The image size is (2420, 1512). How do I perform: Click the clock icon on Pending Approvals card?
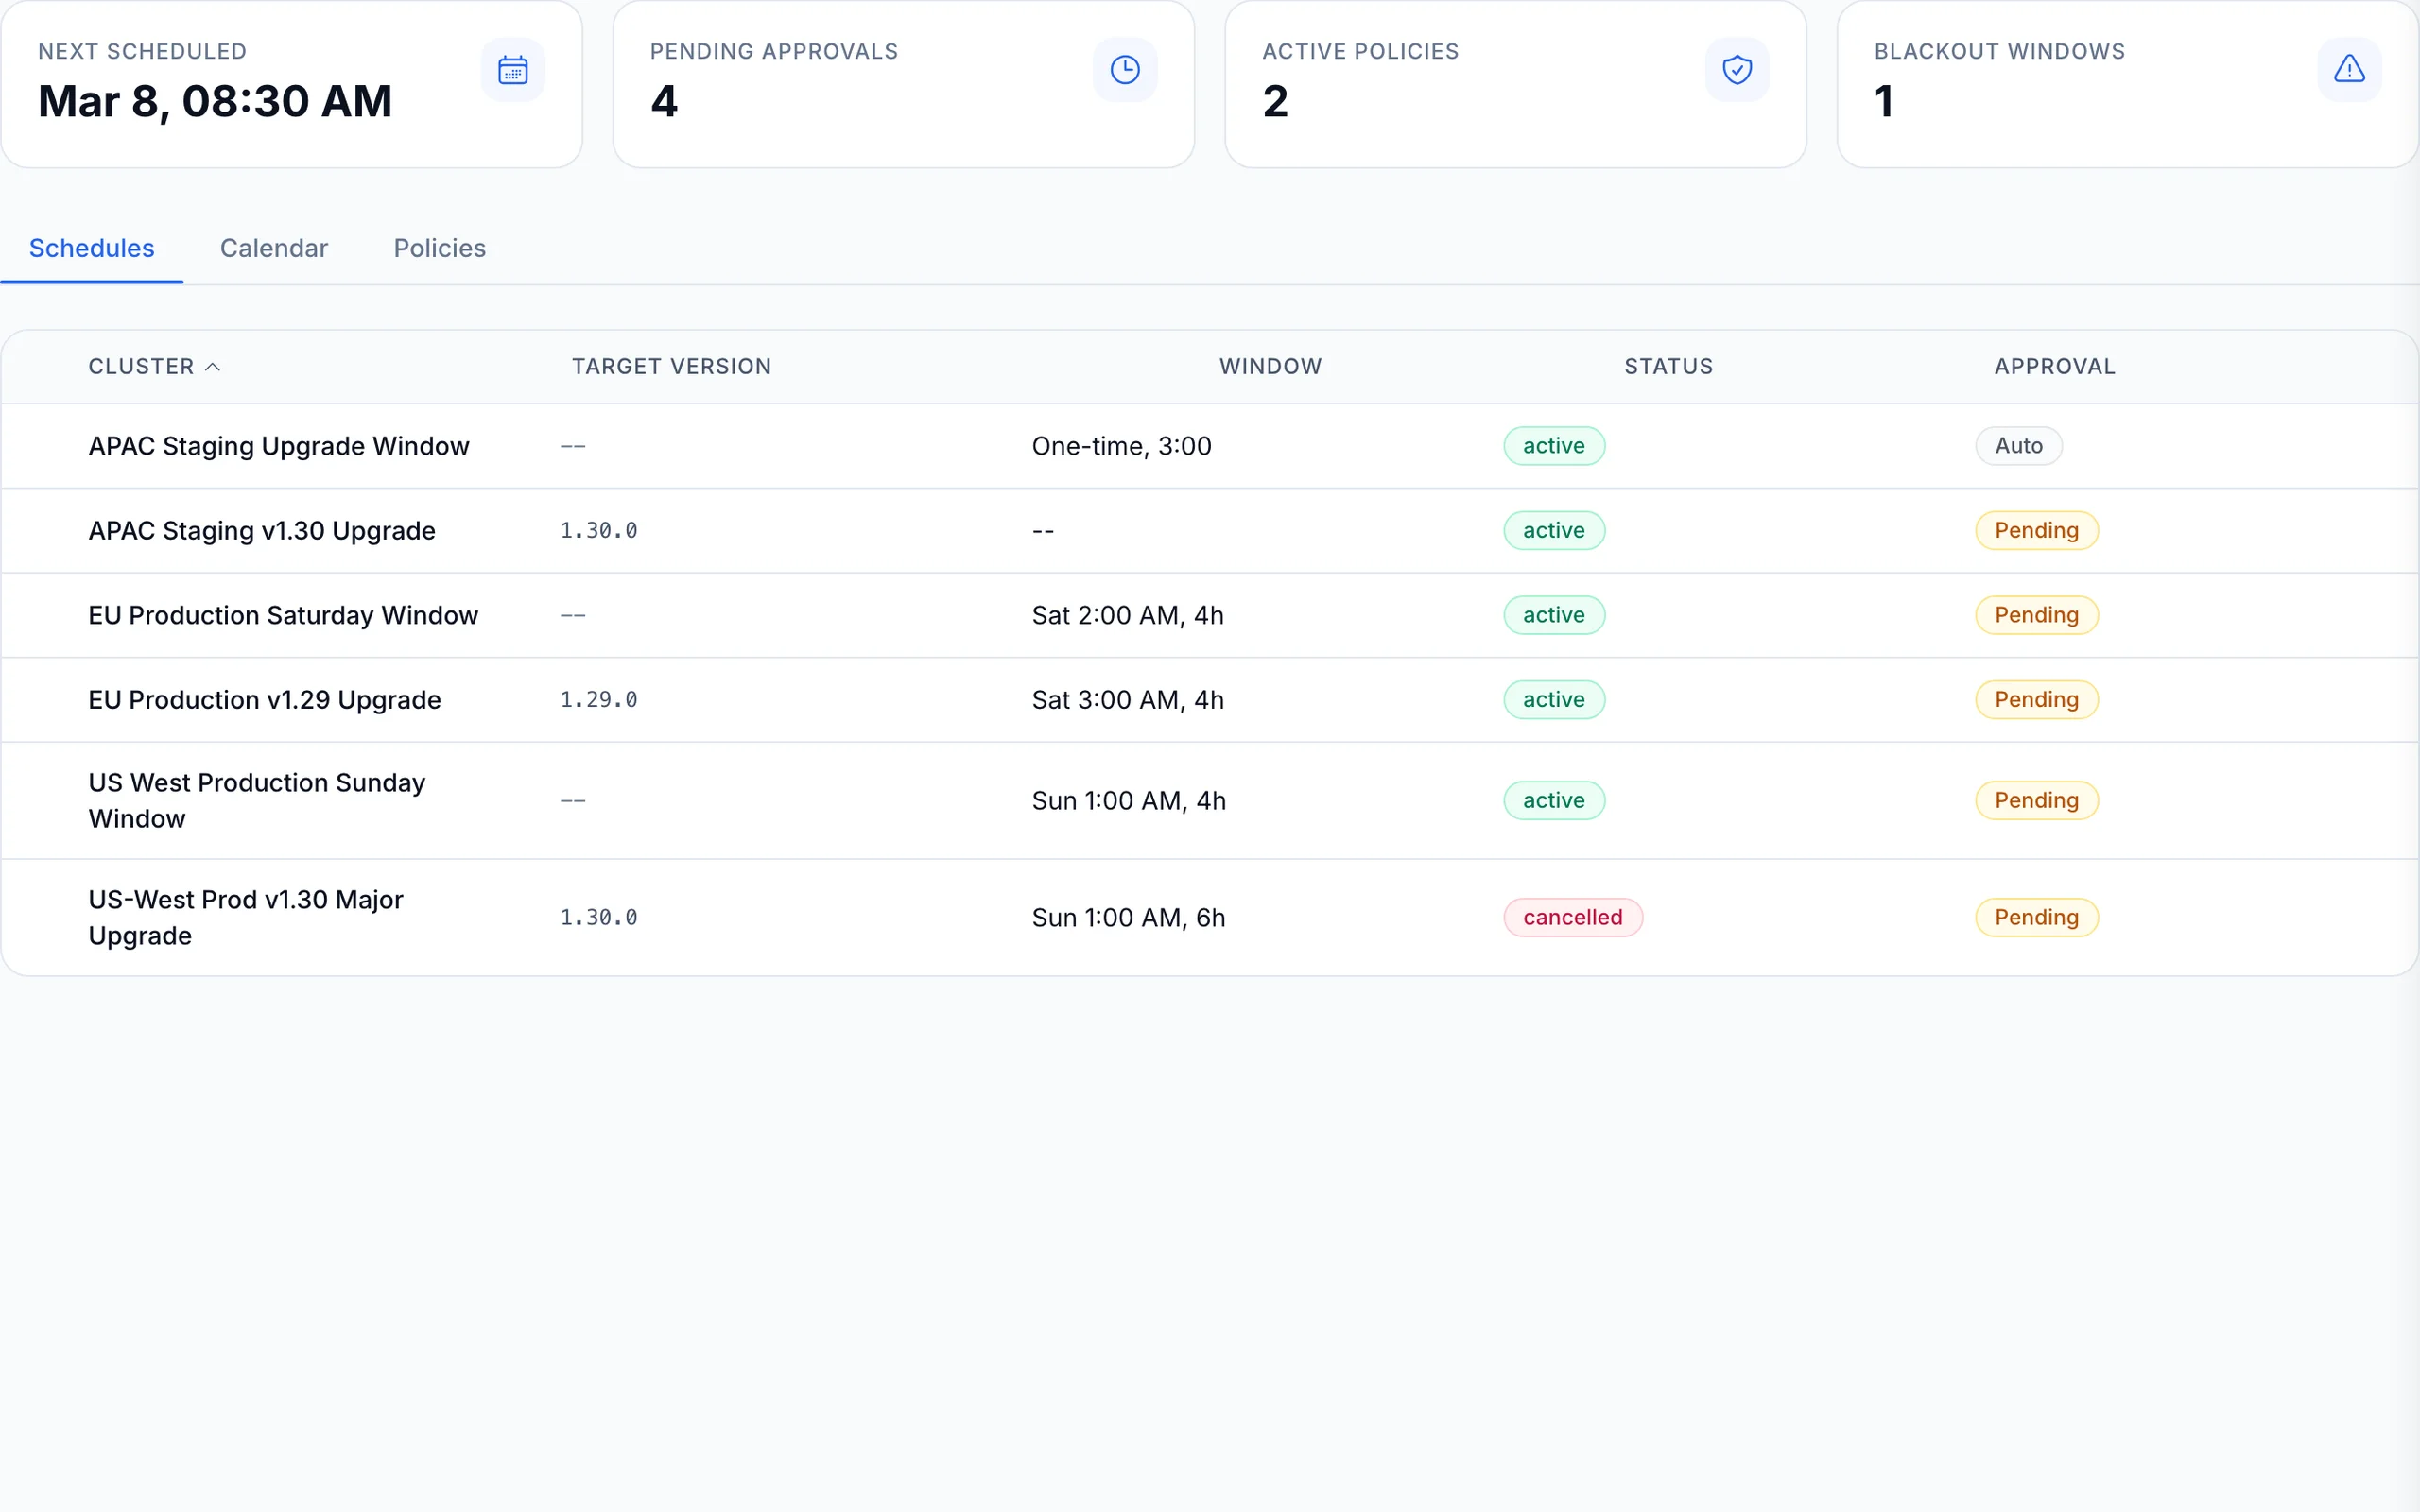1124,69
